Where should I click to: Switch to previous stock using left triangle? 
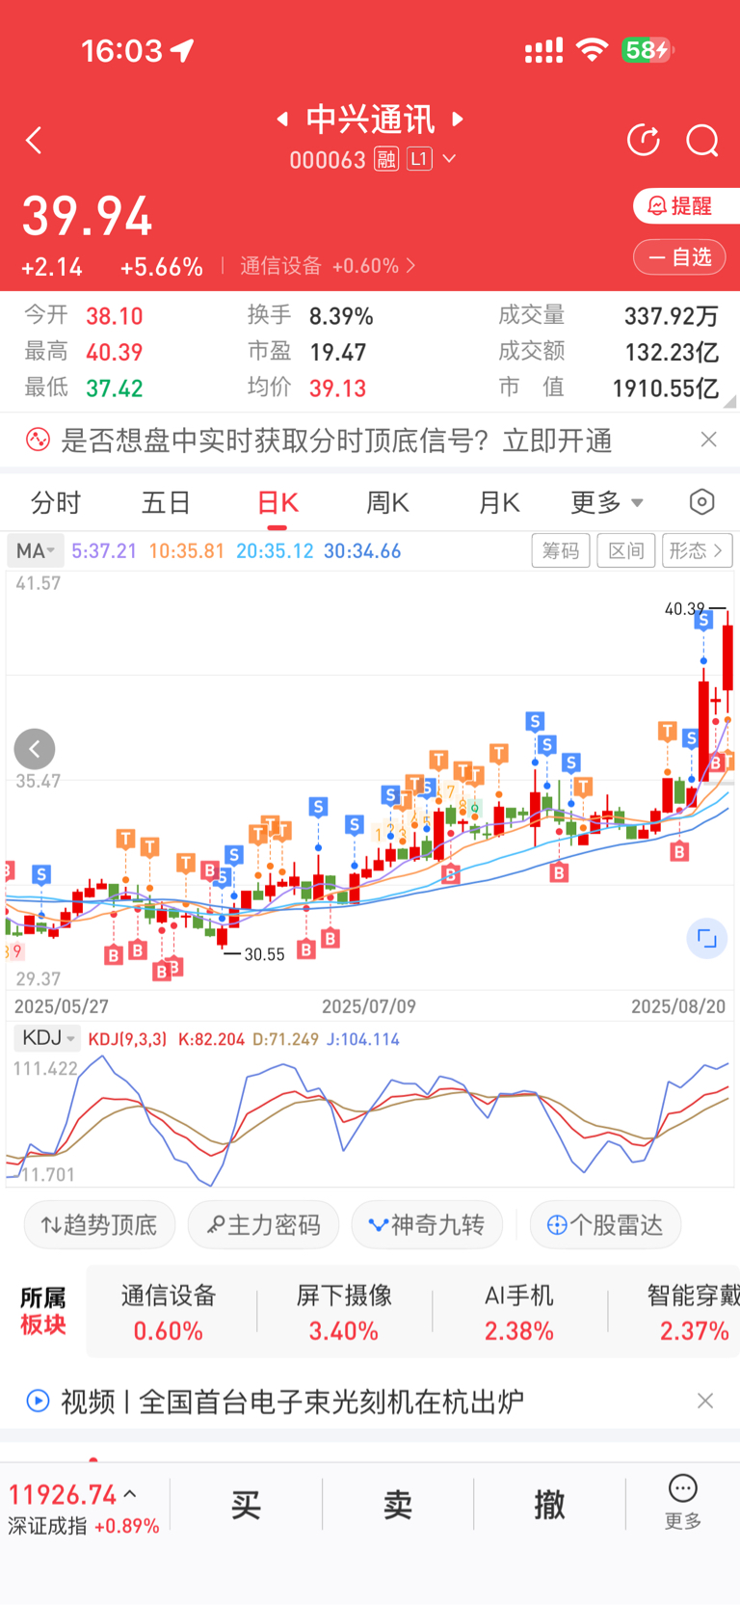pos(282,120)
